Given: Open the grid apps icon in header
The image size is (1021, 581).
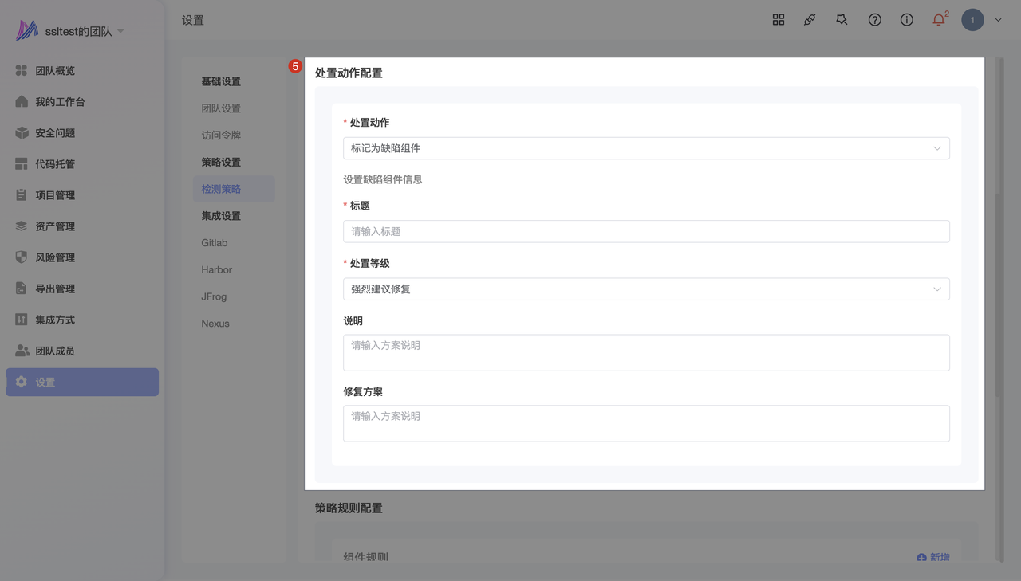Looking at the screenshot, I should click(x=779, y=20).
